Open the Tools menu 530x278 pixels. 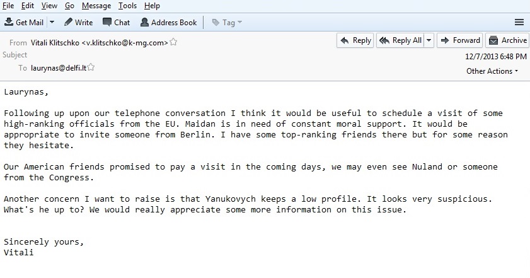(127, 6)
